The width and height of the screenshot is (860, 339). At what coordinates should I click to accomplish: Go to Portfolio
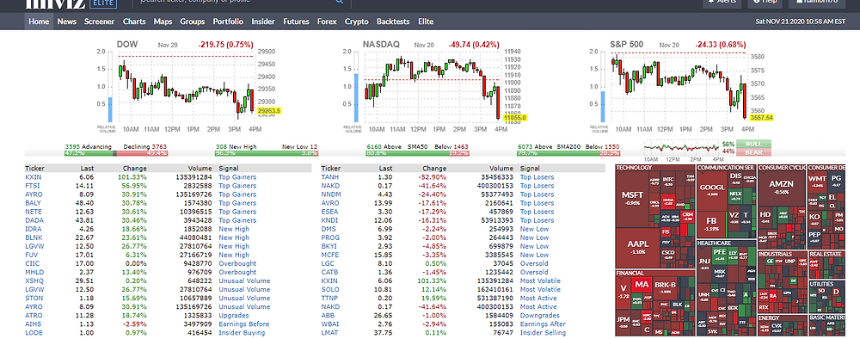(x=228, y=22)
